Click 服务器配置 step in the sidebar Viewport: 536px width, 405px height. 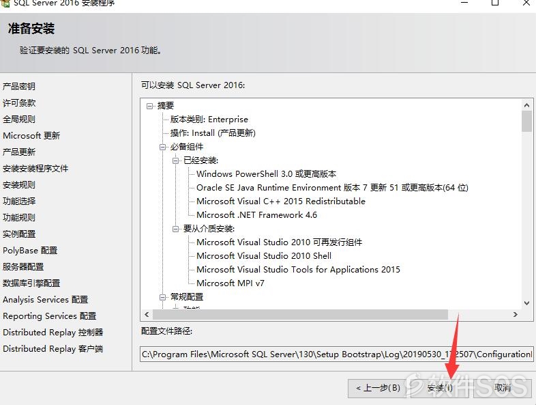23,266
